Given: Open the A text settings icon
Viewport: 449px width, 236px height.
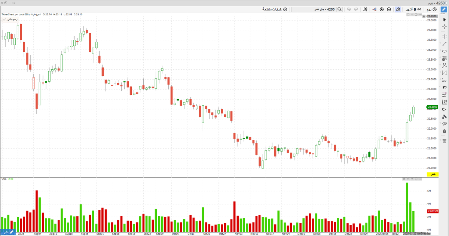Looking at the screenshot, I should [382, 9].
